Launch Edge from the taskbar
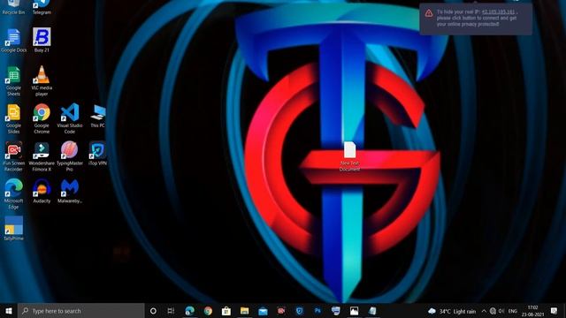The image size is (566, 318). click(189, 311)
